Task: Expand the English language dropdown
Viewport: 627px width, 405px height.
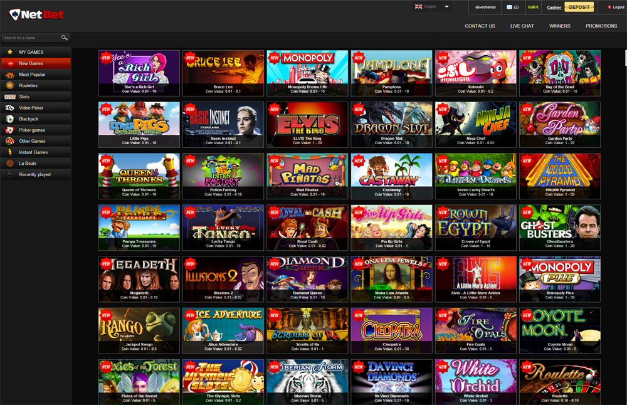Action: coord(433,6)
